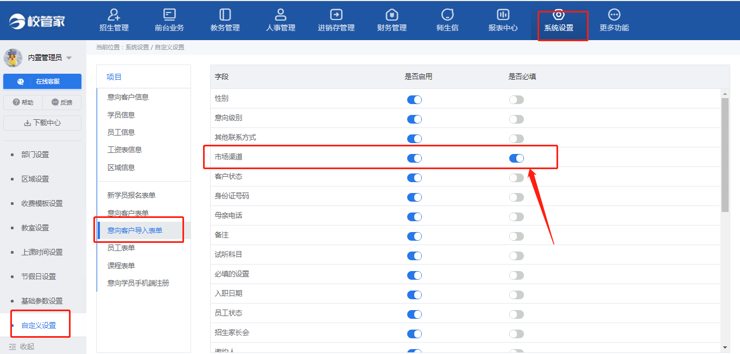740x354 pixels.
Task: Open 新学员报名表单 item
Action: (x=131, y=195)
